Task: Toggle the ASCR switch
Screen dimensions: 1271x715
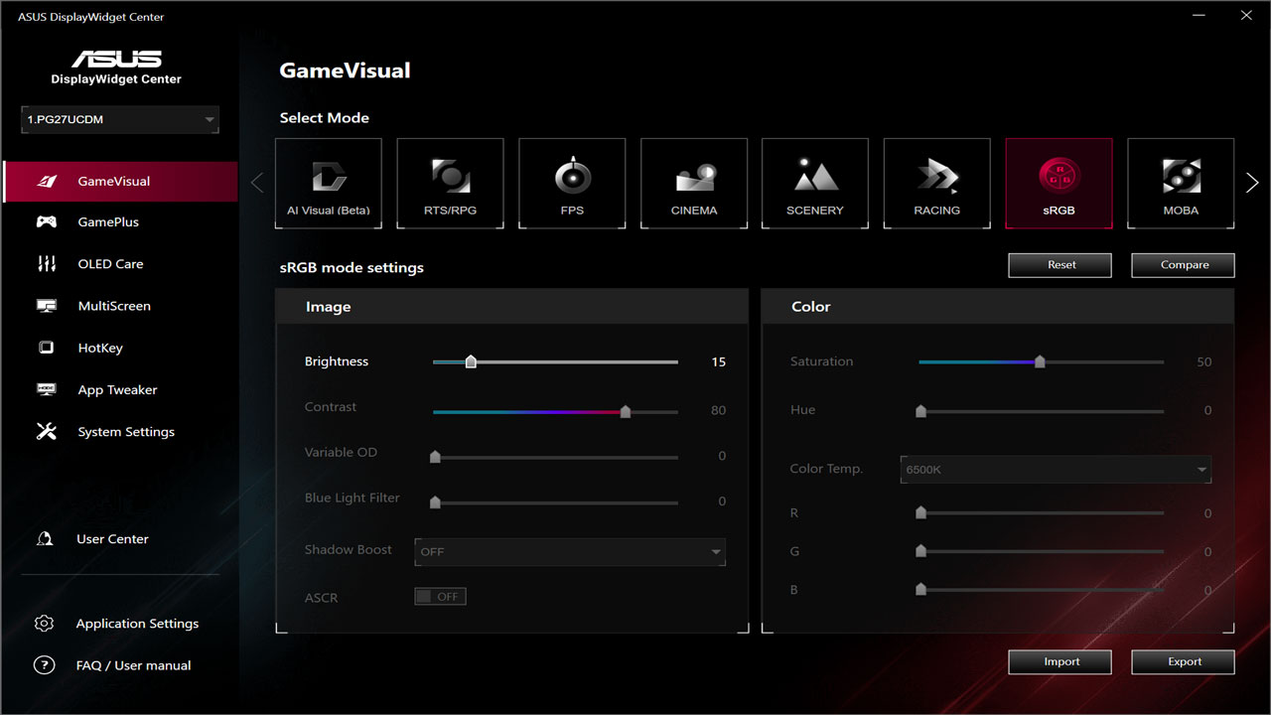Action: 440,597
